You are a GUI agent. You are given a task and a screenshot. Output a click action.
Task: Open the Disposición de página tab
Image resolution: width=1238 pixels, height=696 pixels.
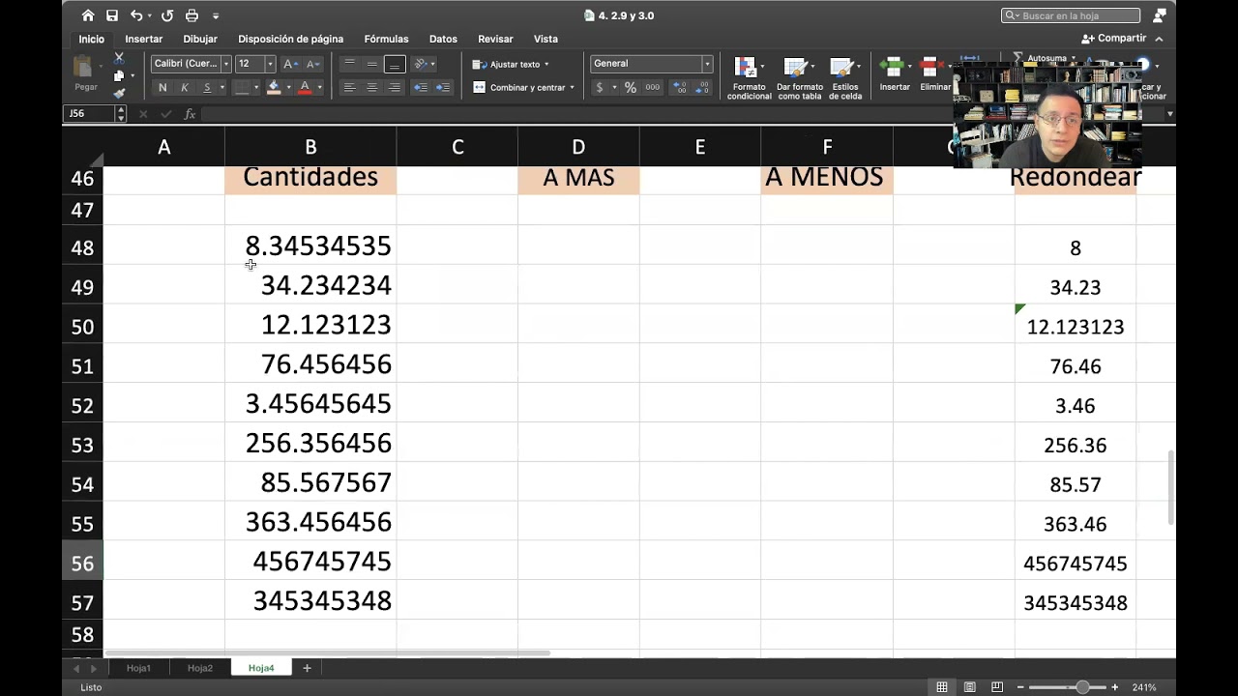tap(290, 39)
